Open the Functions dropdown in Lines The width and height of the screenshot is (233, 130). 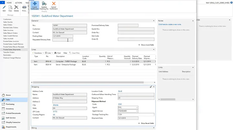[38, 53]
